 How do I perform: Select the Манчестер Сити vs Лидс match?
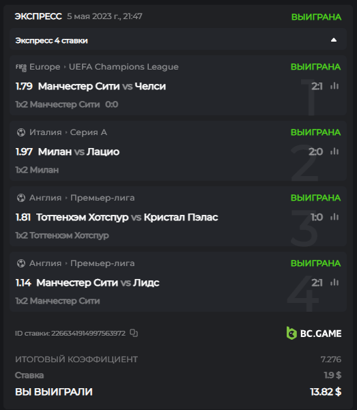pyautogui.click(x=98, y=282)
